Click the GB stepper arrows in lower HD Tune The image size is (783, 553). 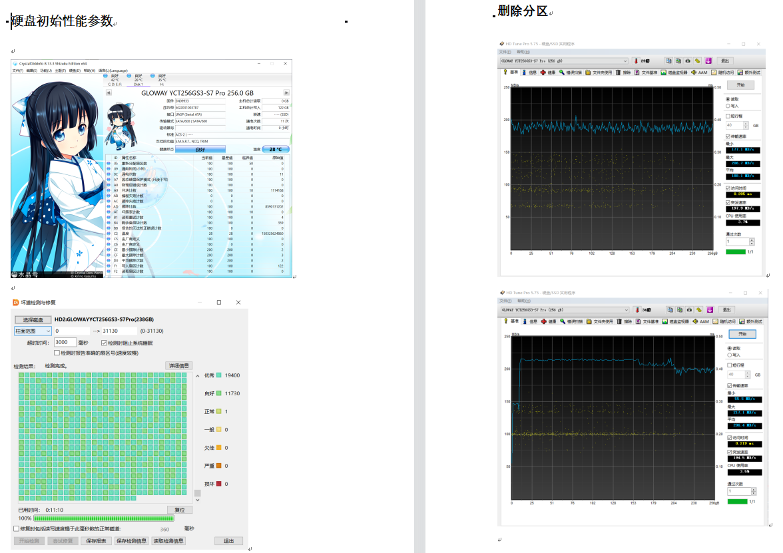click(x=748, y=374)
